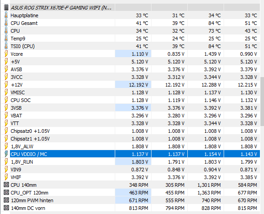This screenshot has height=214, width=264.
Task: Click the thermometer icon next to Hauptplatine
Action: pos(6,15)
